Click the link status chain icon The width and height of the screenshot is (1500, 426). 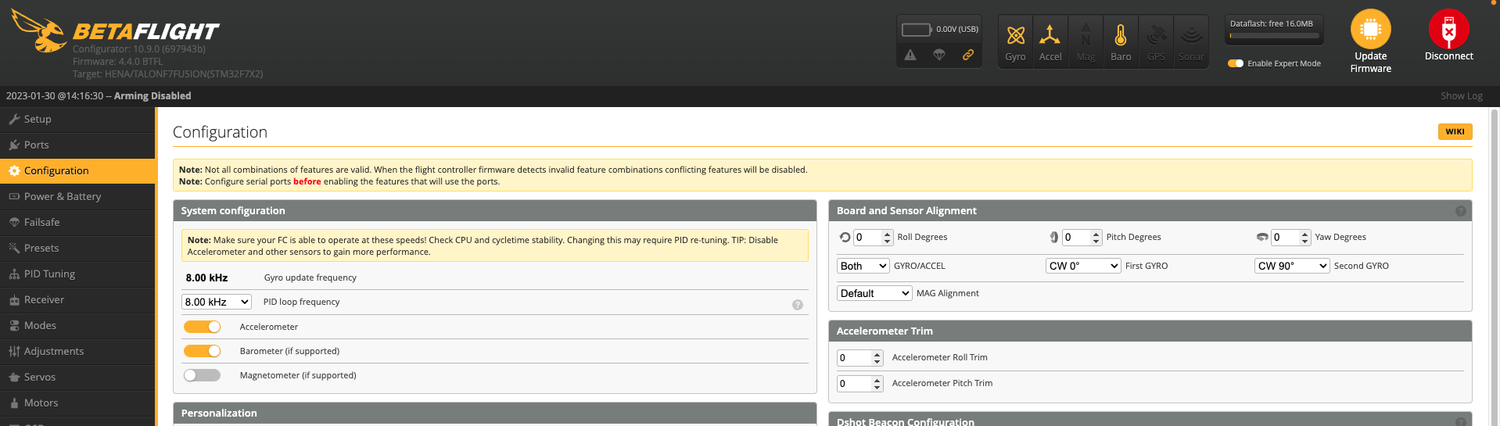pyautogui.click(x=968, y=55)
